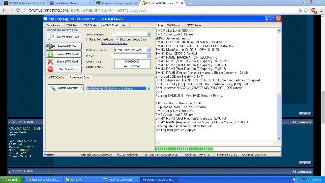Close the 'help sky a830l fix emmc' tab
This screenshot has height=183, width=325.
pos(182,3)
